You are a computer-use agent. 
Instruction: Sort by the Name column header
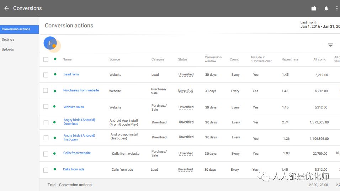pyautogui.click(x=67, y=59)
